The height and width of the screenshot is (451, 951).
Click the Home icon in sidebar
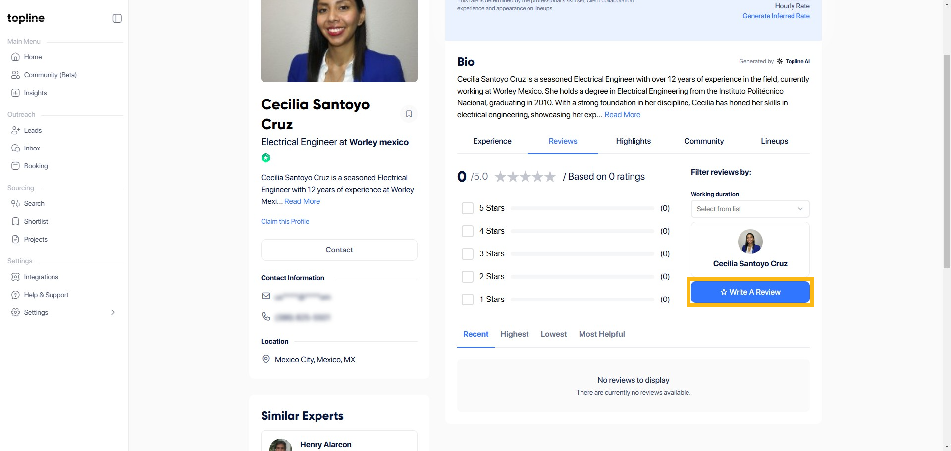pyautogui.click(x=15, y=57)
